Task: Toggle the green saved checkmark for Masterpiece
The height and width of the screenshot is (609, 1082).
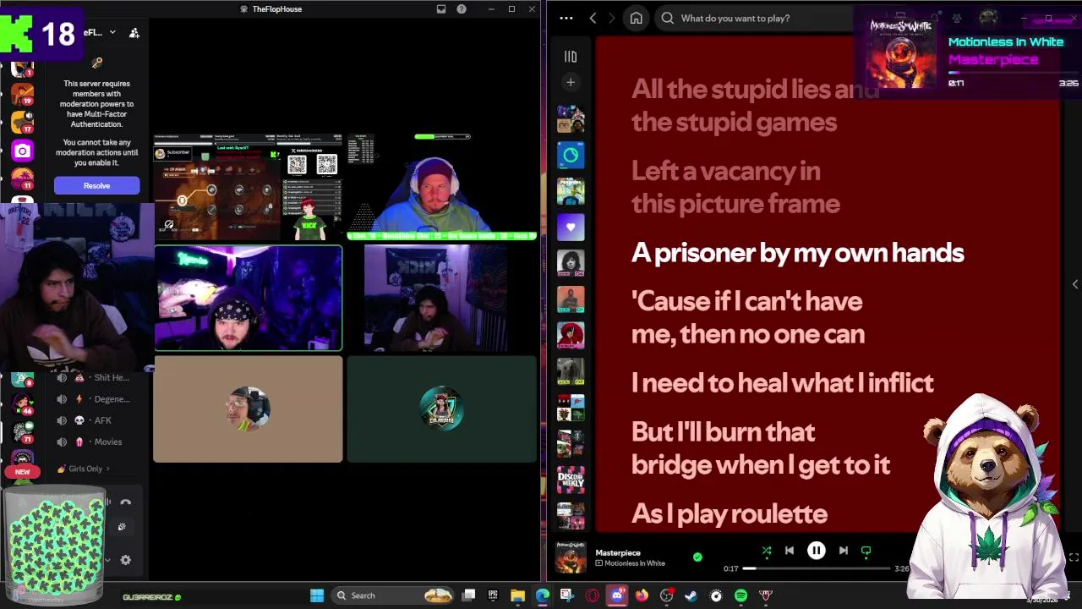Action: click(x=697, y=557)
